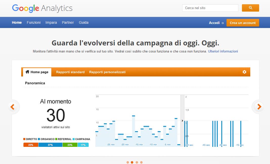Click the green 23% Referral bar segment
The height and width of the screenshot is (164, 270).
coord(70,145)
